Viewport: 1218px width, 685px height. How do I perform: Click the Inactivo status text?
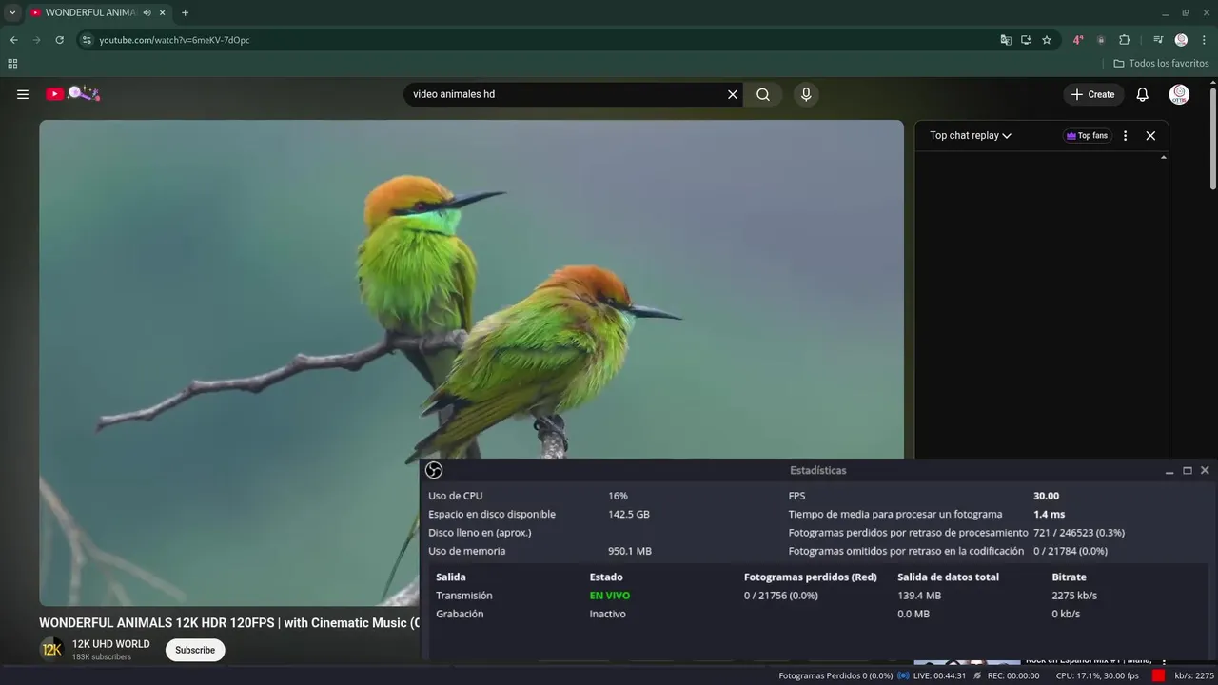(x=608, y=614)
